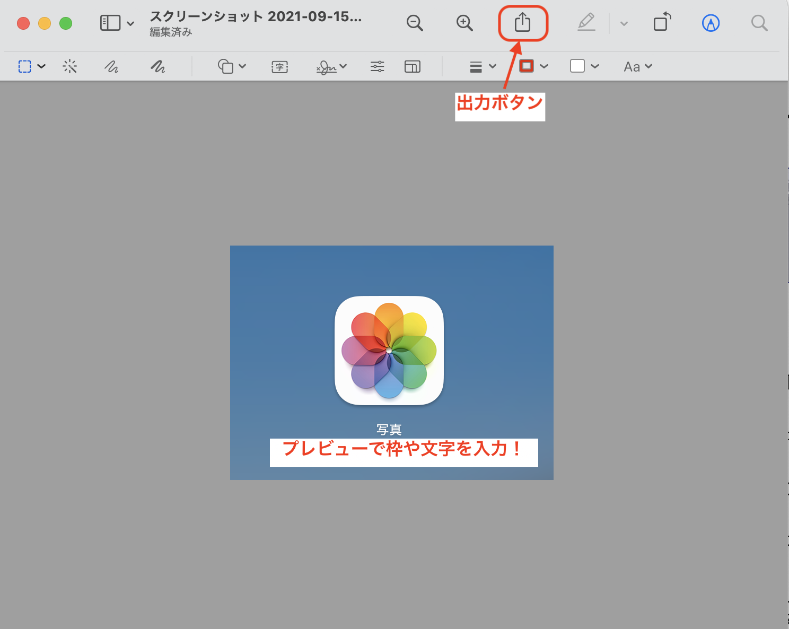Open the Aa text style menu
Image resolution: width=789 pixels, height=629 pixels.
point(638,67)
